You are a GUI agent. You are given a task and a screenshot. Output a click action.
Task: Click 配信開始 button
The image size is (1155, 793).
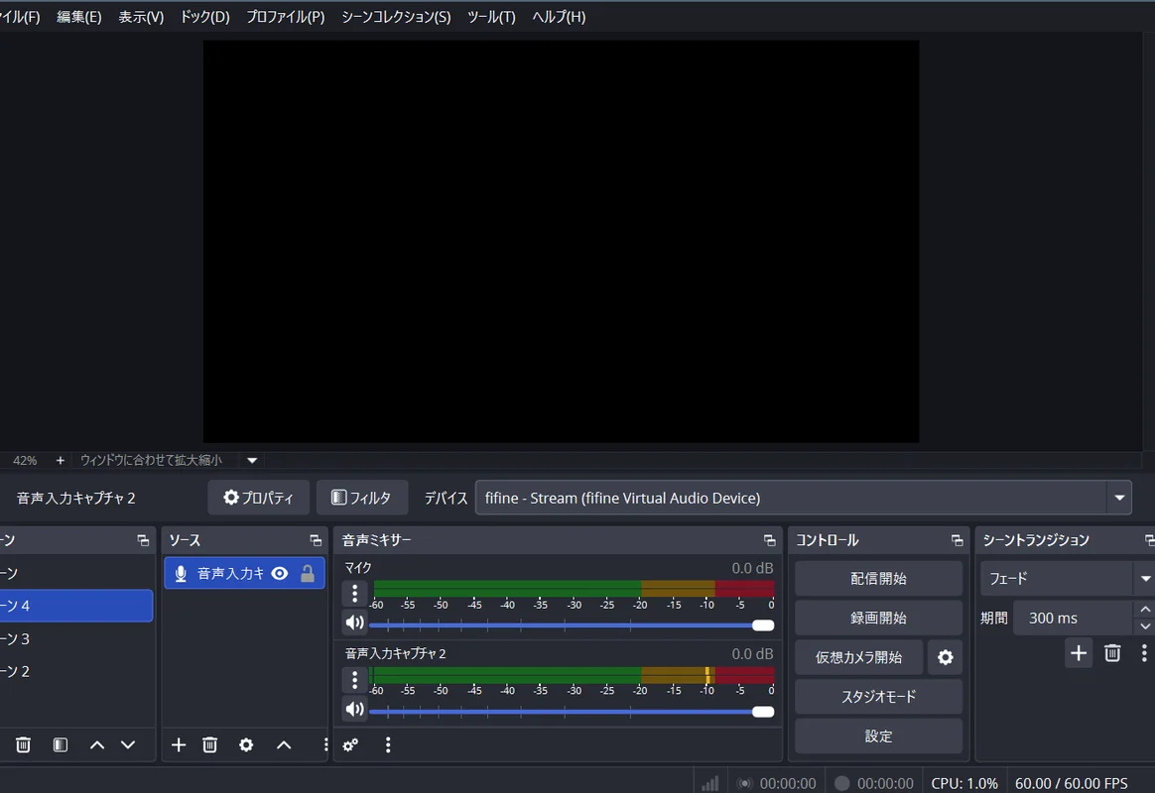point(878,578)
